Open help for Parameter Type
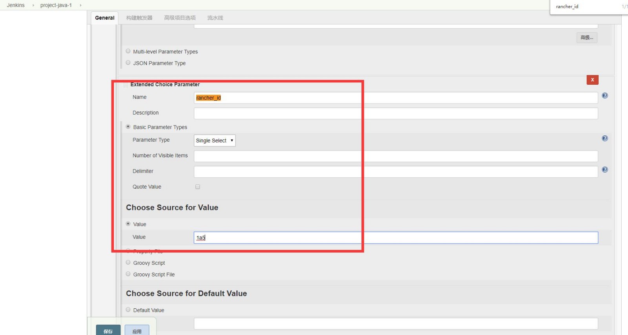Screen dimensions: 628x335 (605, 138)
